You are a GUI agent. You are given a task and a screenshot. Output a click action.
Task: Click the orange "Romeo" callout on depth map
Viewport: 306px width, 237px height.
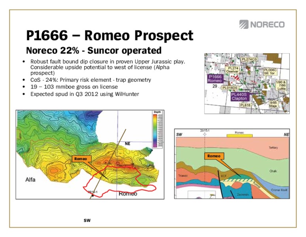tap(81, 159)
